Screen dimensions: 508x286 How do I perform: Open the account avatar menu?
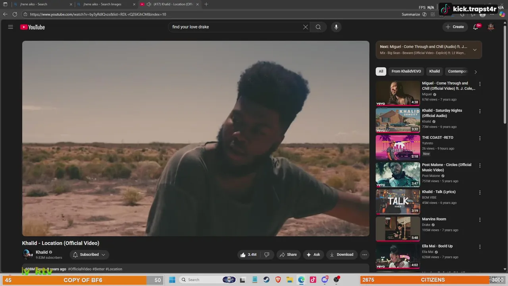click(491, 27)
